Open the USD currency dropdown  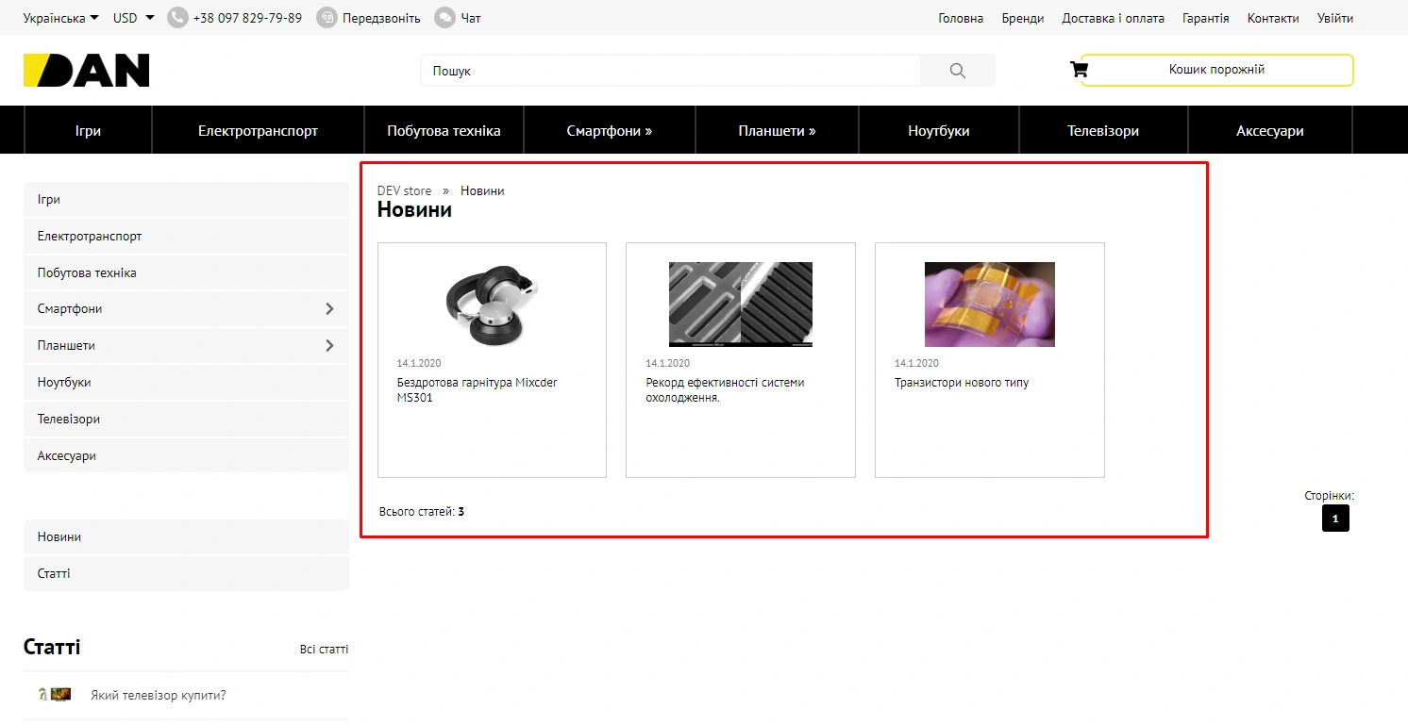point(133,18)
